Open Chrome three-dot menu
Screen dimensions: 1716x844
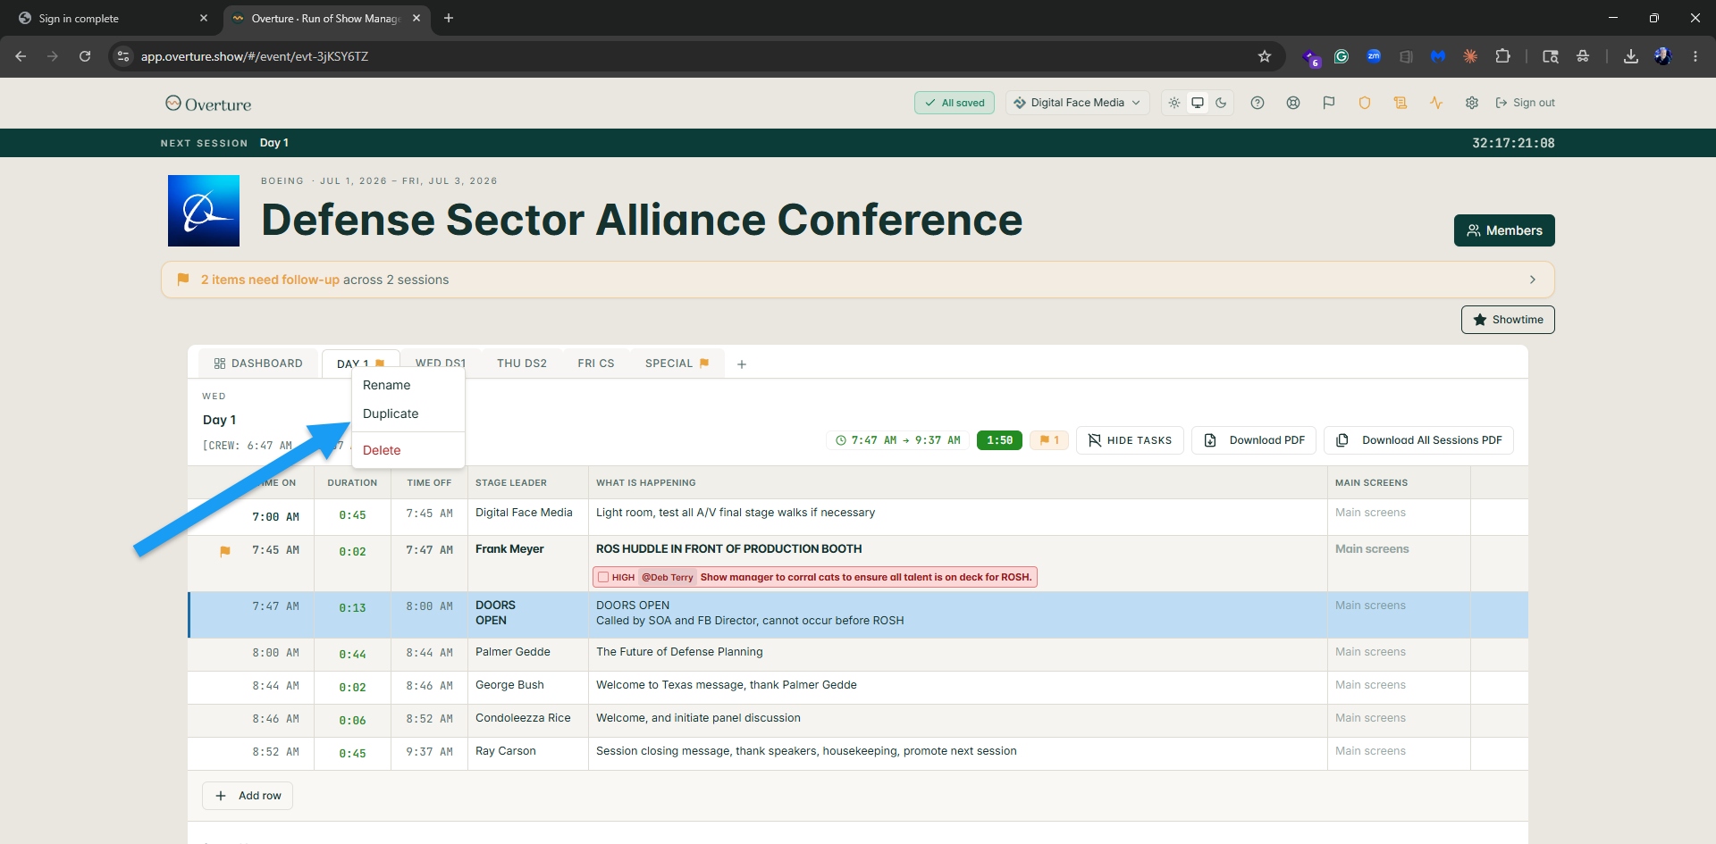[x=1695, y=56]
